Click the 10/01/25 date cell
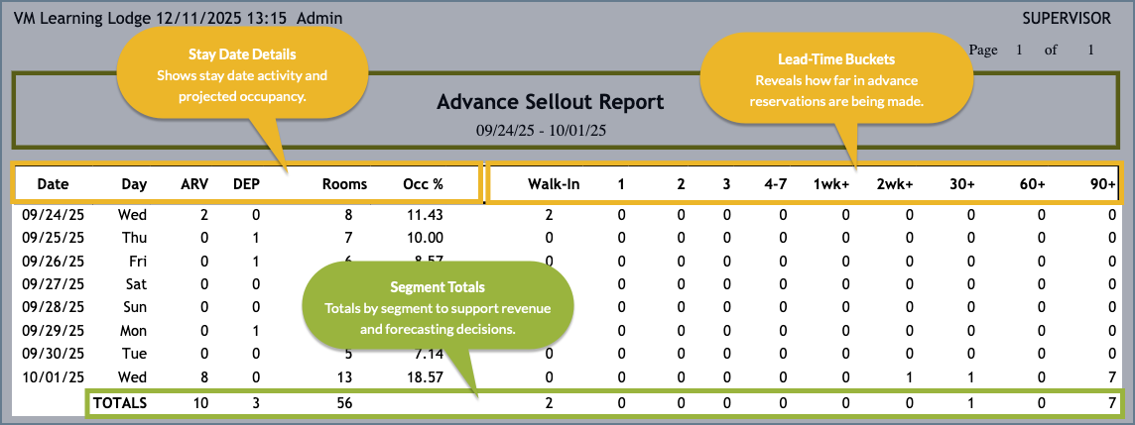Image resolution: width=1135 pixels, height=425 pixels. (50, 378)
